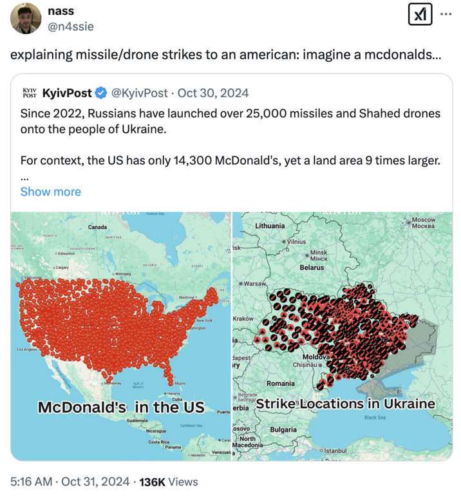Click the KyivPost logo avatar
The image size is (461, 499).
30,93
